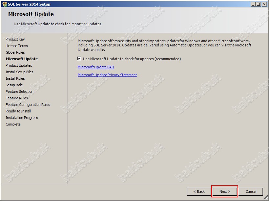
Task: Click the window resize grip corner
Action: point(265,198)
